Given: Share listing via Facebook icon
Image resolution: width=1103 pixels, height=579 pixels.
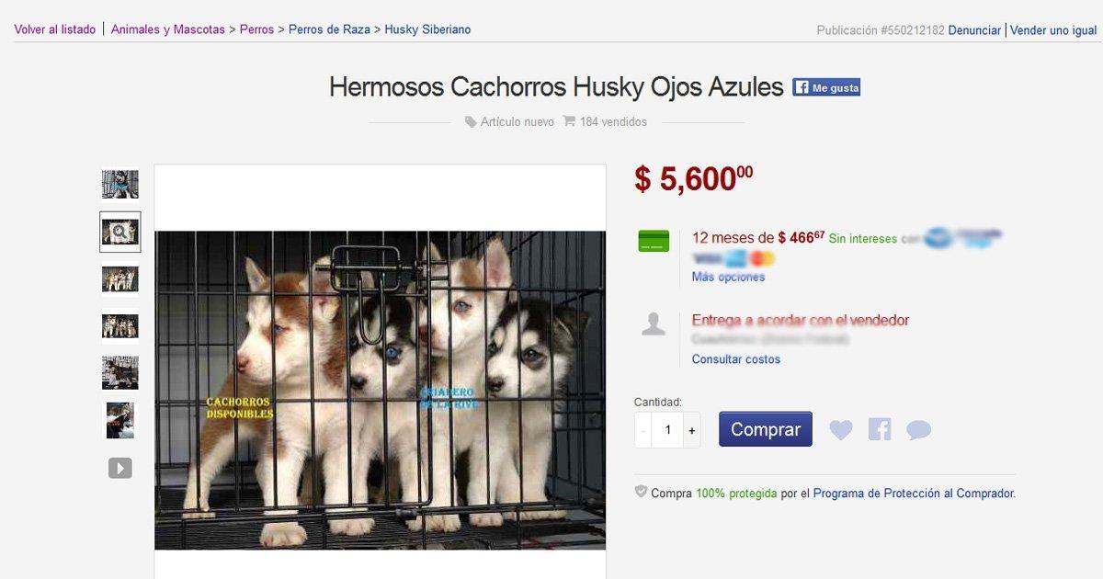Looking at the screenshot, I should coord(880,429).
